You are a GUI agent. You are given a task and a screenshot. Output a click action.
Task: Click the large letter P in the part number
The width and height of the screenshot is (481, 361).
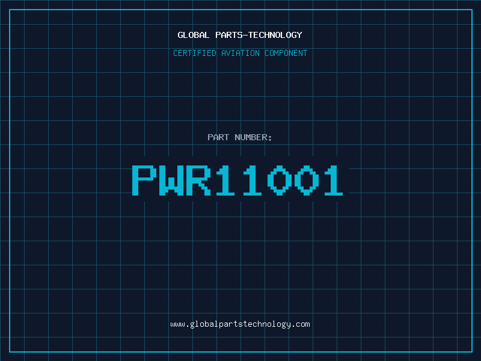tap(144, 180)
